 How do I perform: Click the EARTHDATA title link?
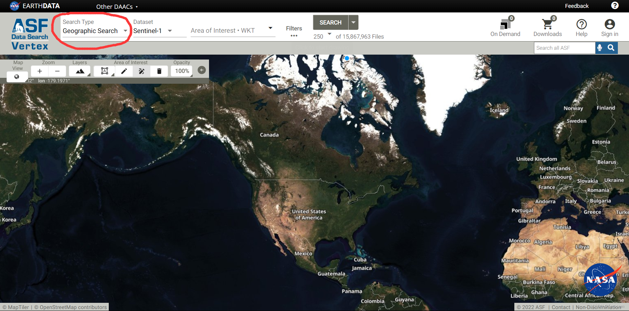[x=41, y=6]
